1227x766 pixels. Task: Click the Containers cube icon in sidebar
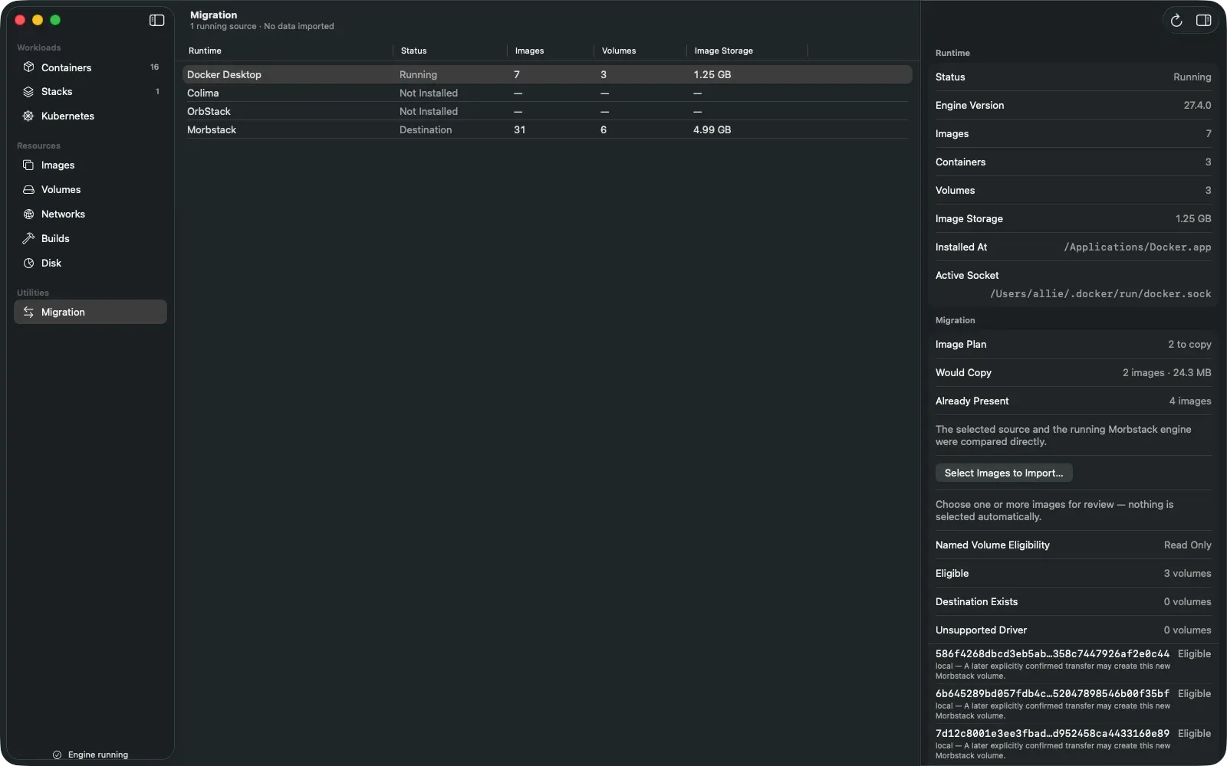(28, 67)
